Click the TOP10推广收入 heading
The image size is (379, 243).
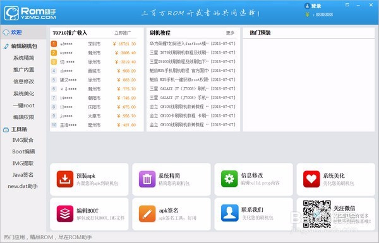[x=70, y=33]
